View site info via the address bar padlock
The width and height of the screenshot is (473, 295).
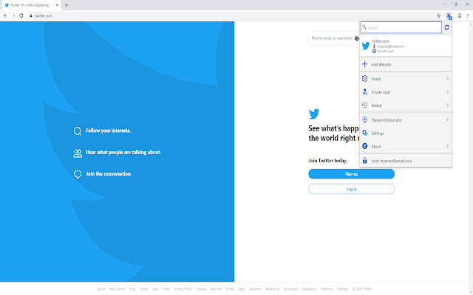pos(30,15)
